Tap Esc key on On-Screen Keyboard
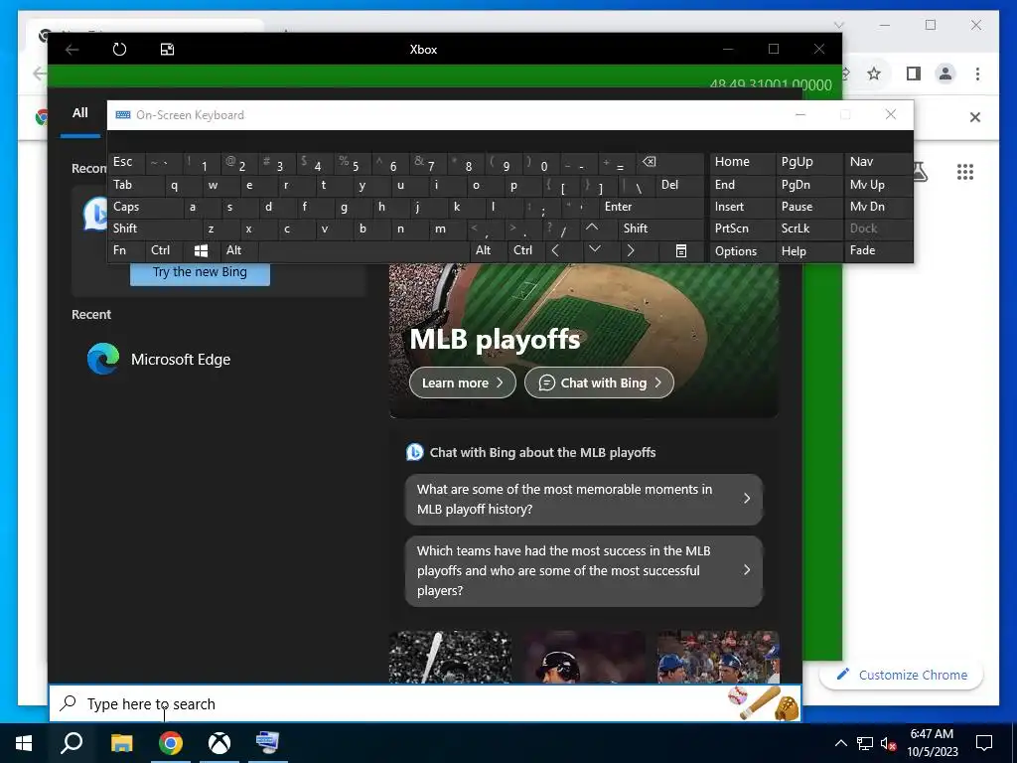 click(x=126, y=162)
